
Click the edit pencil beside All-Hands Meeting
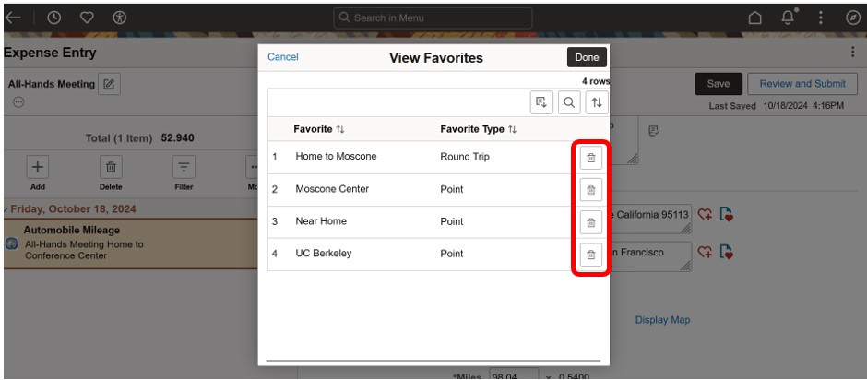click(x=109, y=84)
